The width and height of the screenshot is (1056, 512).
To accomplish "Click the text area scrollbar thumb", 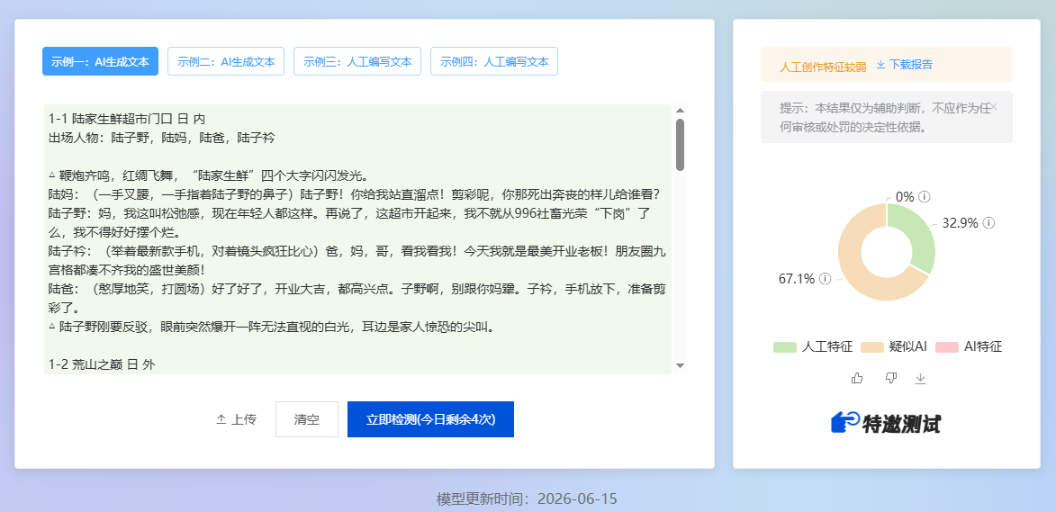I will pos(681,145).
